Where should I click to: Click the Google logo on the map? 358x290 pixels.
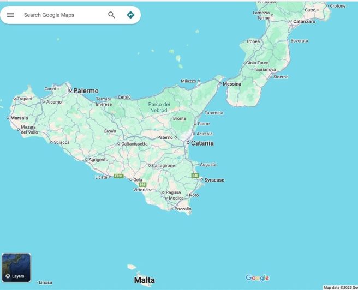pyautogui.click(x=257, y=278)
